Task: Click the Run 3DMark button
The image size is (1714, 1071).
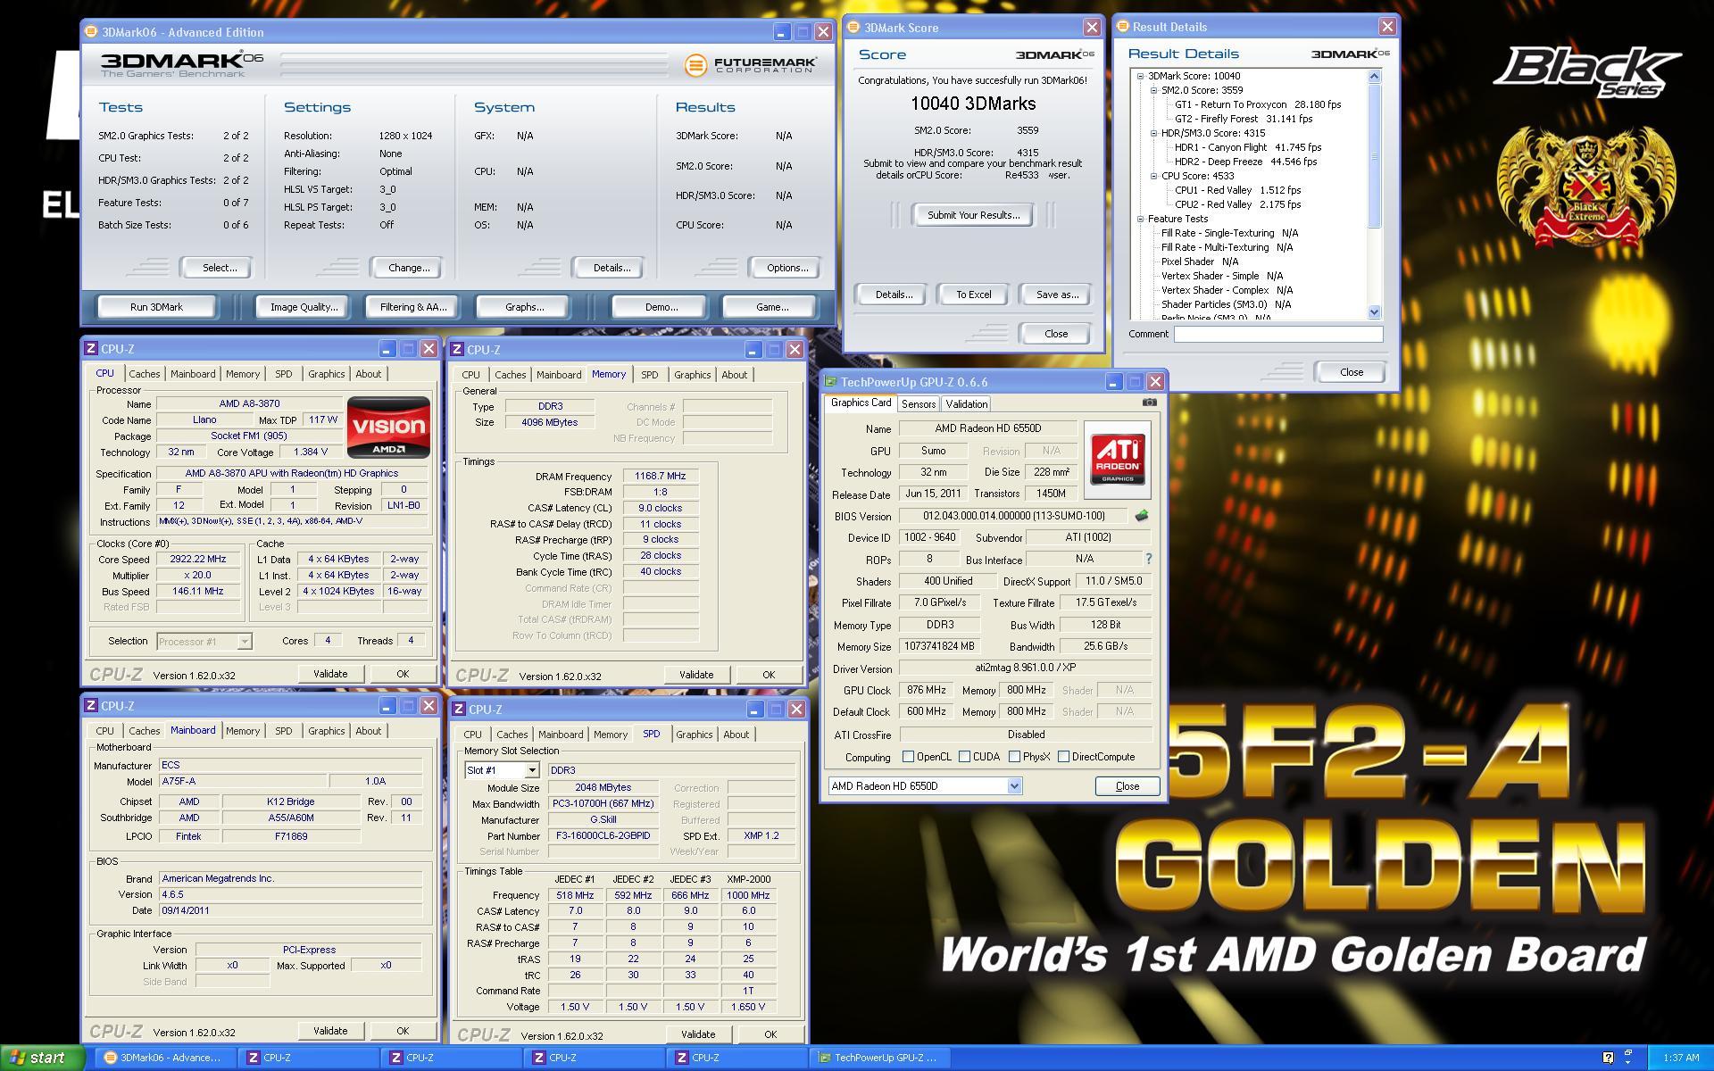Action: 156,307
